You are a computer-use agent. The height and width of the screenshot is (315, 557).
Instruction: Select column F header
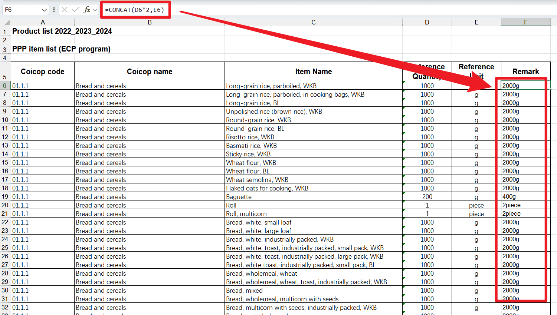tap(525, 22)
